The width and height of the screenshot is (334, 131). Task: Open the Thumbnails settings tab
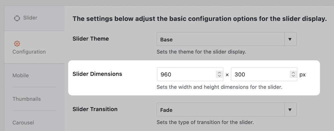click(34, 99)
